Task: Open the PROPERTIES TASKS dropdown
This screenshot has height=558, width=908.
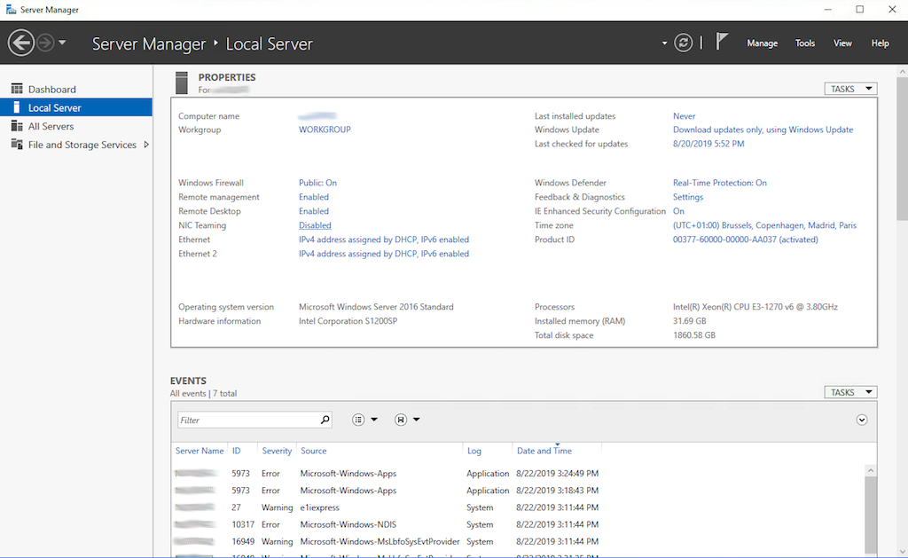Action: click(849, 88)
